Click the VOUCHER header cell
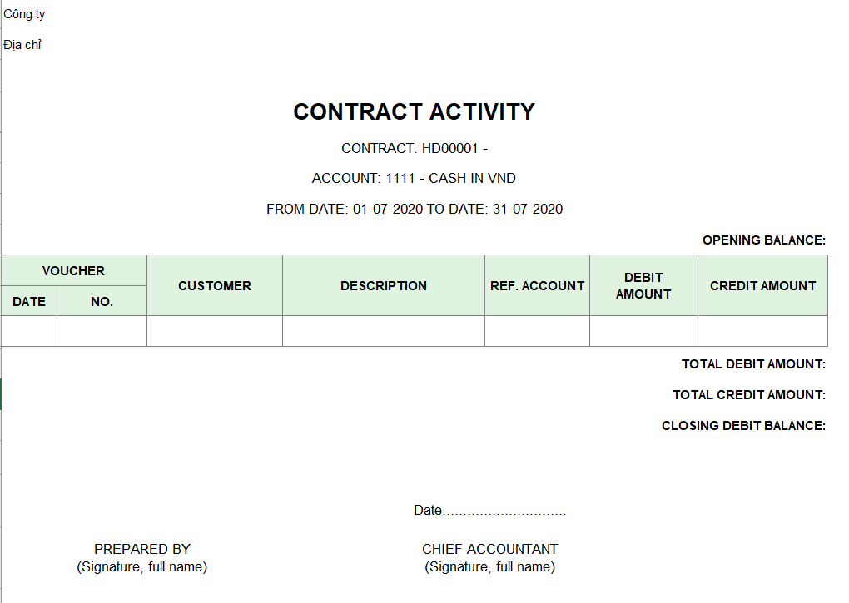 pyautogui.click(x=73, y=270)
